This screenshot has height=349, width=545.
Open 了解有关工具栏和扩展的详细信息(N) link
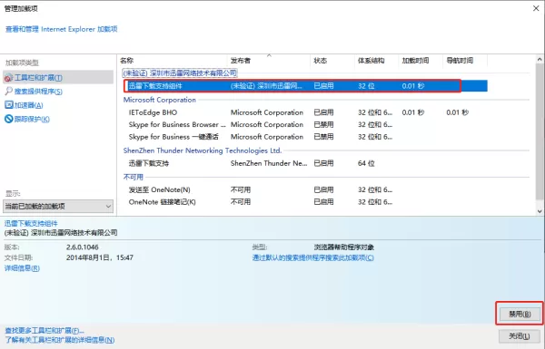click(59, 340)
